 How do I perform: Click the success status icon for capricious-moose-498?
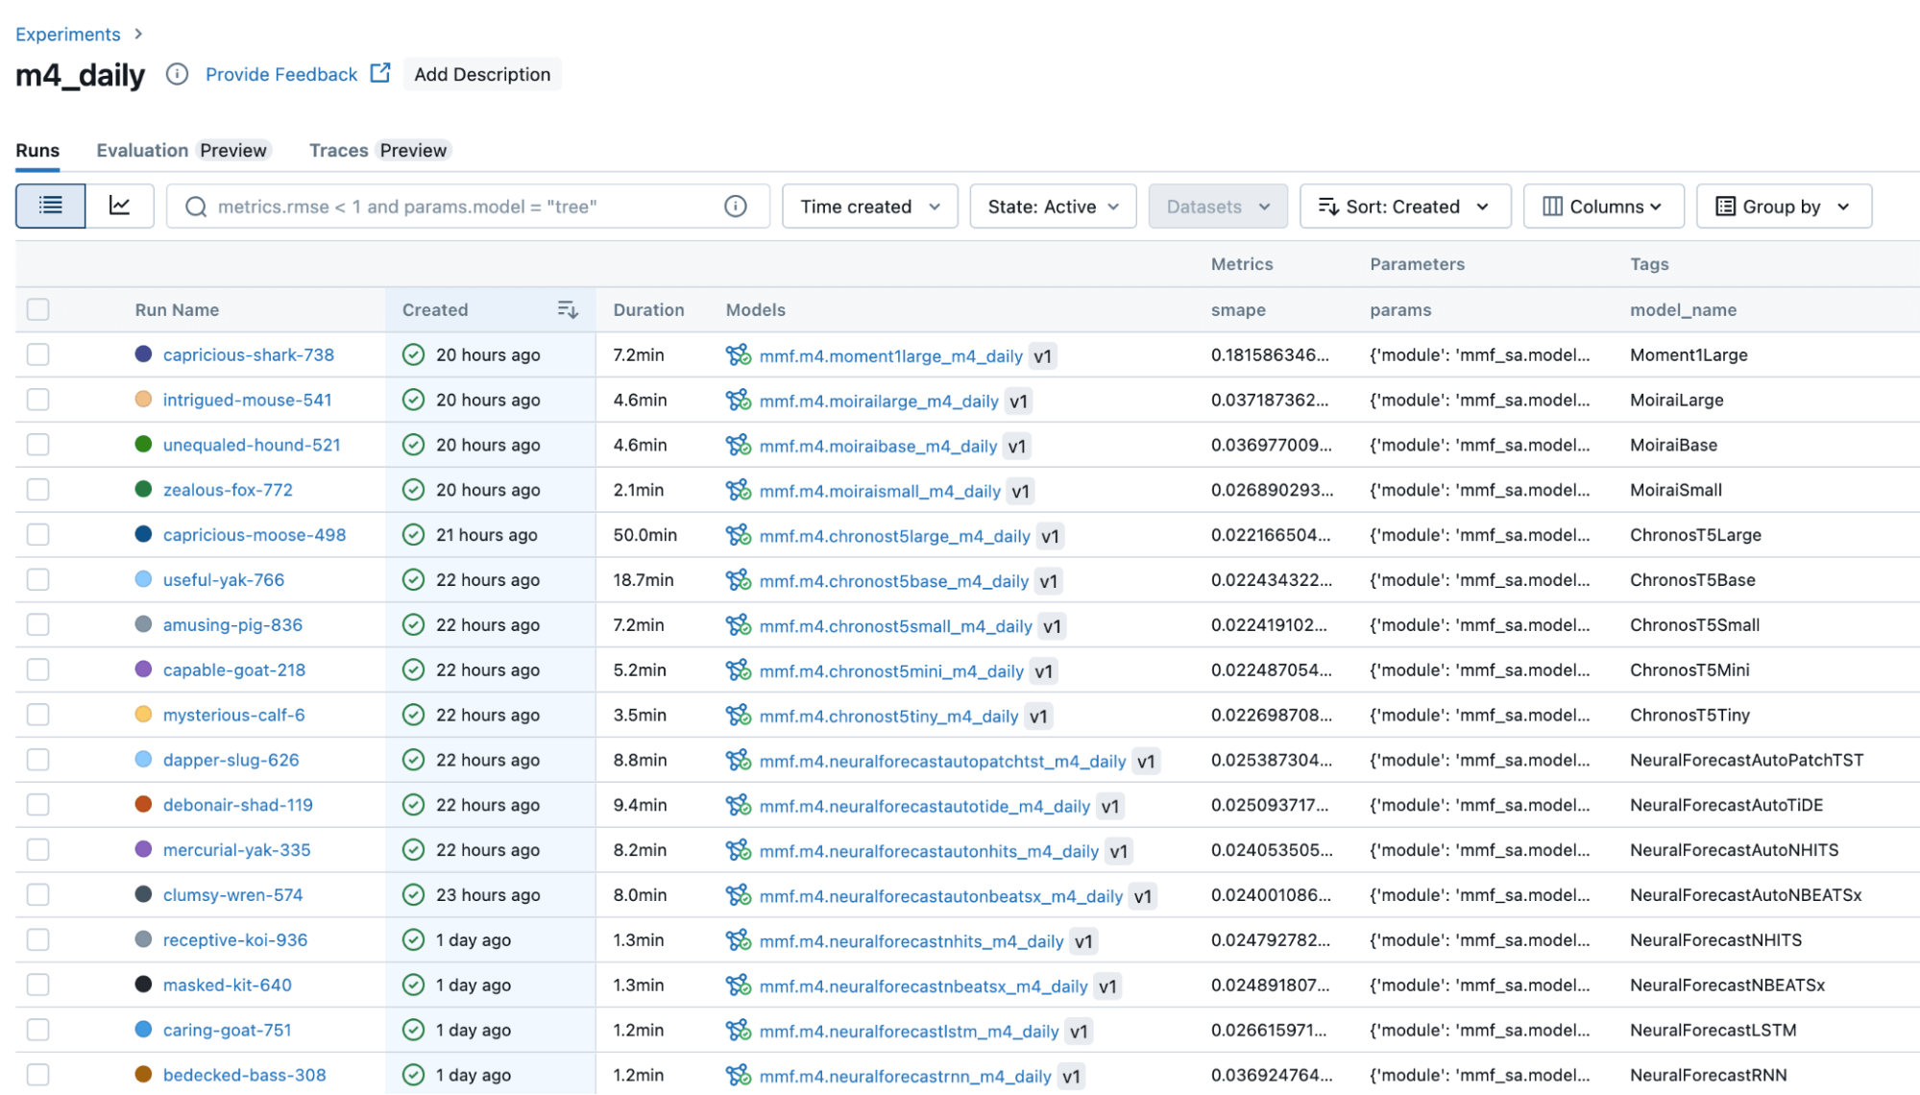tap(413, 535)
